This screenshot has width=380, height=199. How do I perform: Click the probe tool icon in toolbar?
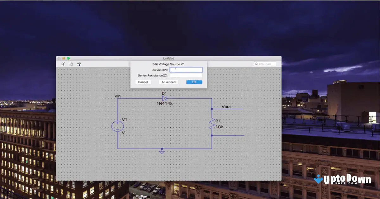pyautogui.click(x=79, y=64)
